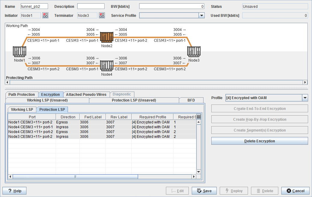Switch to the Path Protection tab
The width and height of the screenshot is (312, 197).
click(22, 95)
